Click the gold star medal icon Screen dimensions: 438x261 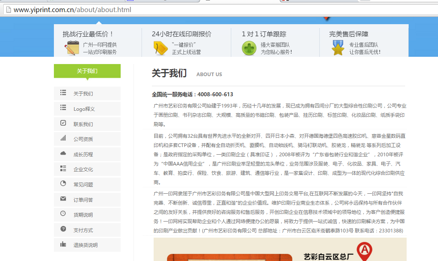point(338,48)
